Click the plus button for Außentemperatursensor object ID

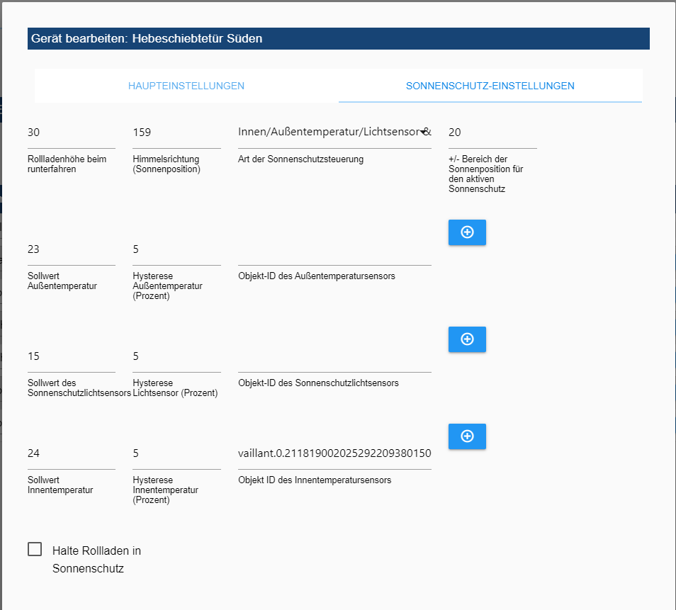(467, 232)
